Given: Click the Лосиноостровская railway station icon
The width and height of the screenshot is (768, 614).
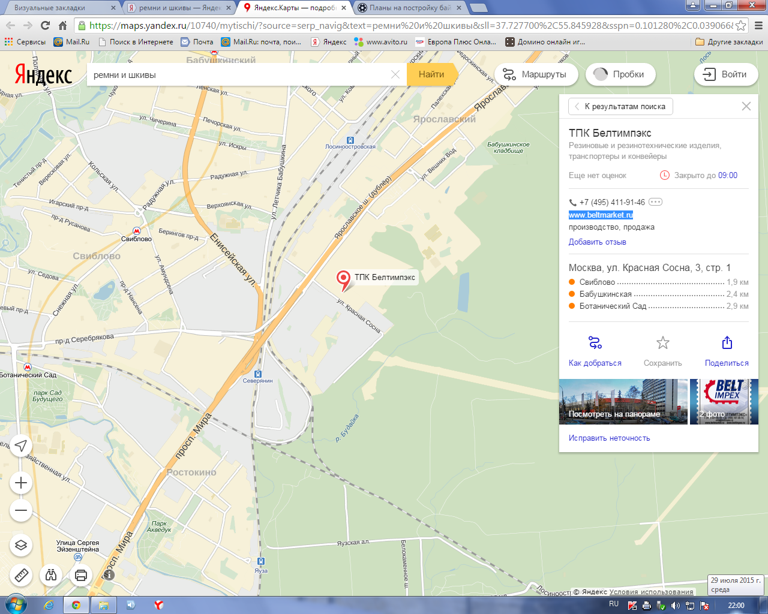Looking at the screenshot, I should click(x=350, y=140).
